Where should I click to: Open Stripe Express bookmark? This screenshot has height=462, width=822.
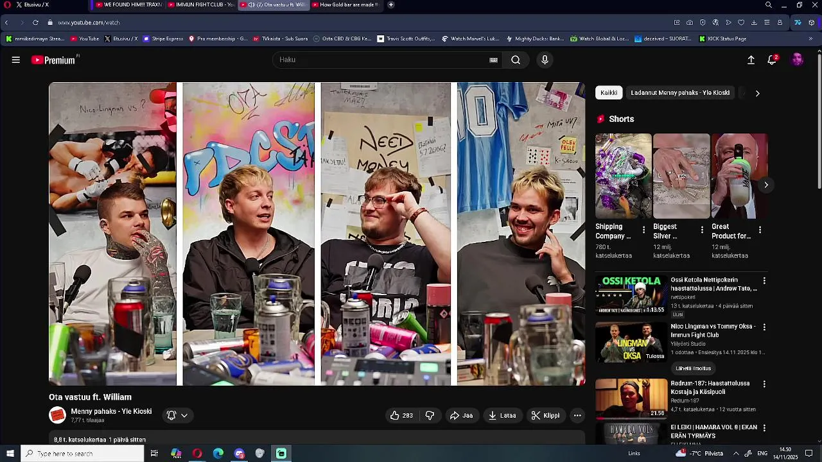(x=163, y=38)
